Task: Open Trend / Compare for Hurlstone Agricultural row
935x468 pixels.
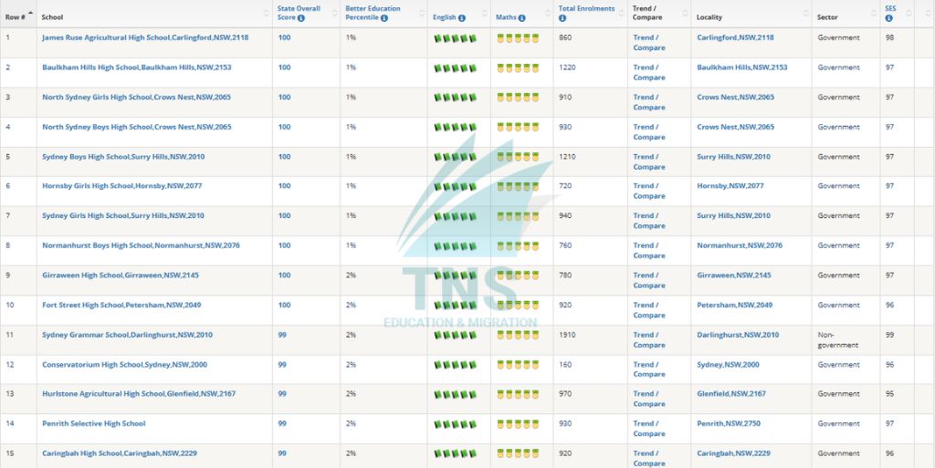Action: (649, 399)
